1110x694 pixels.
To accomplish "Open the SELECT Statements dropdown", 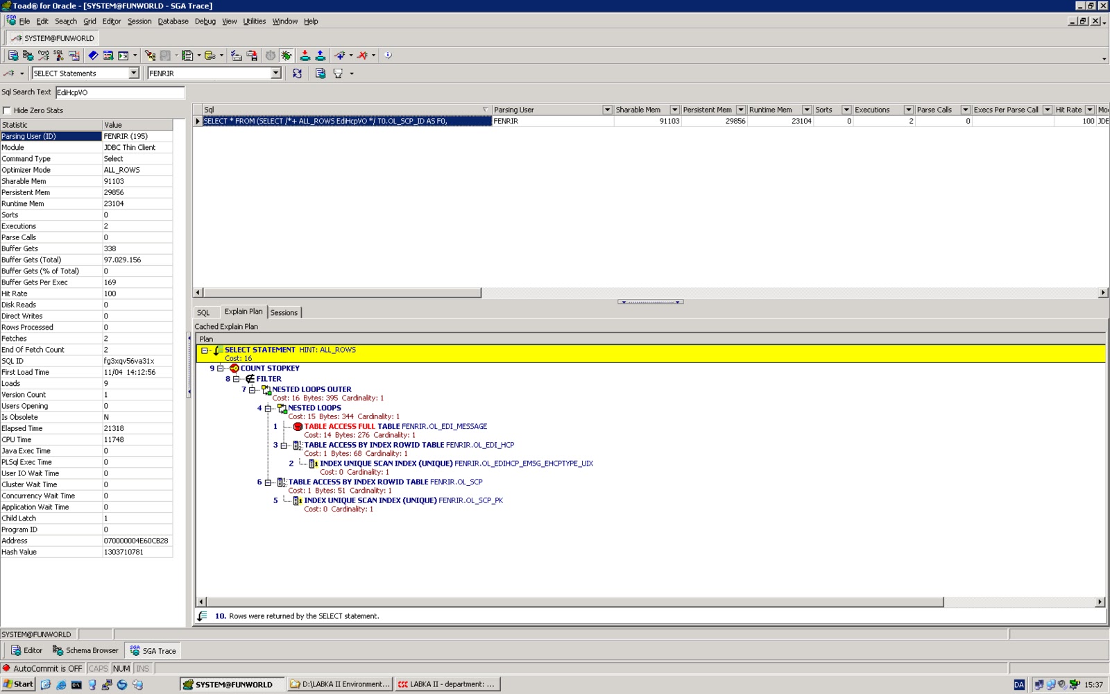I will 135,73.
